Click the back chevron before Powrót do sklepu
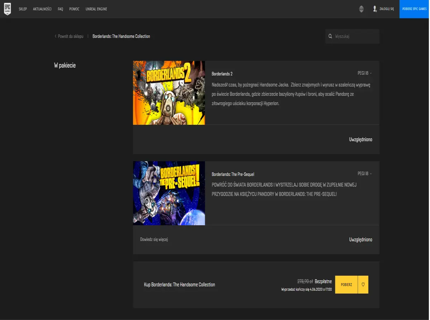This screenshot has width=430, height=320. tap(55, 36)
